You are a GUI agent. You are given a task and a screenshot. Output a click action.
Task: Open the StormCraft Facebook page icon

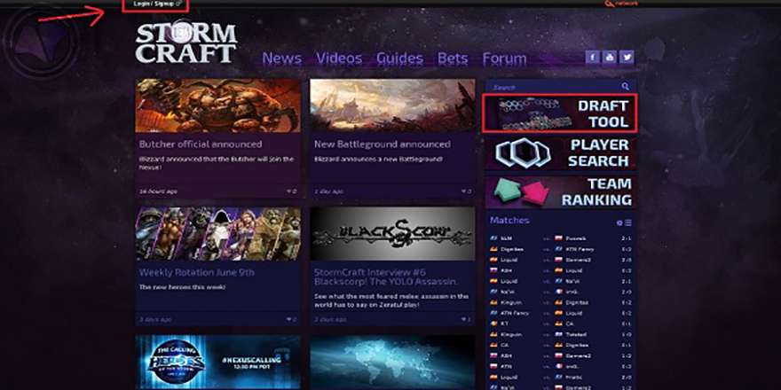click(x=592, y=58)
